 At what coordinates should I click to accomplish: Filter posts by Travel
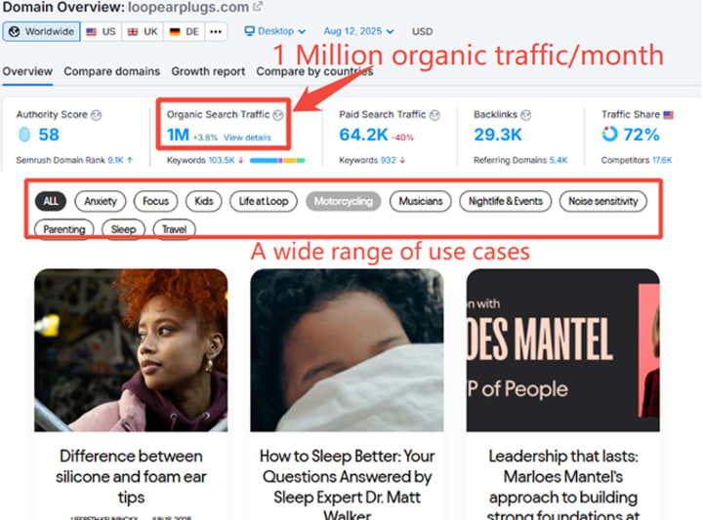174,229
